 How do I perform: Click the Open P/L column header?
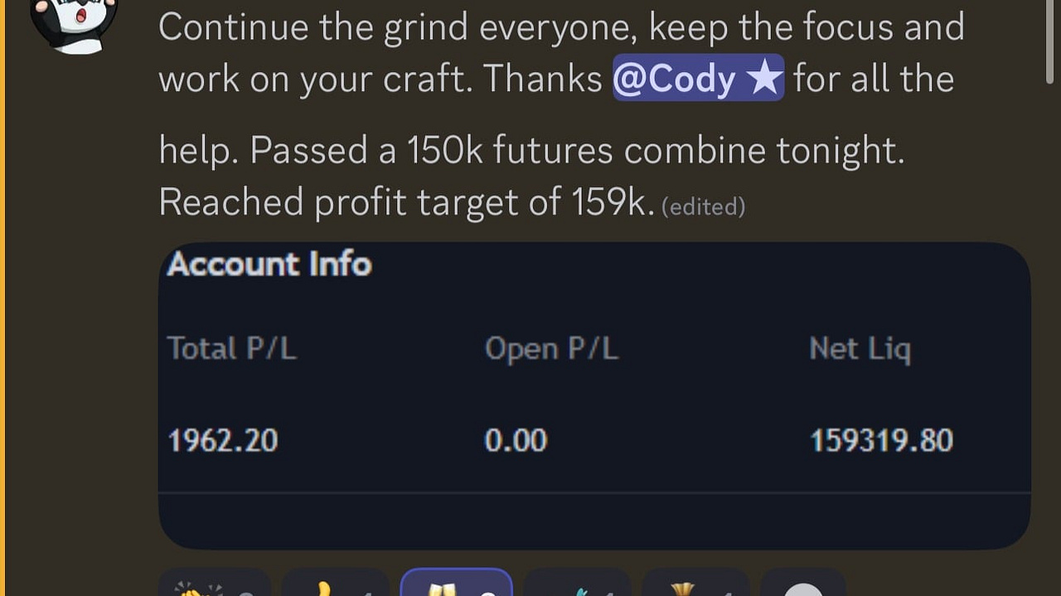click(551, 348)
